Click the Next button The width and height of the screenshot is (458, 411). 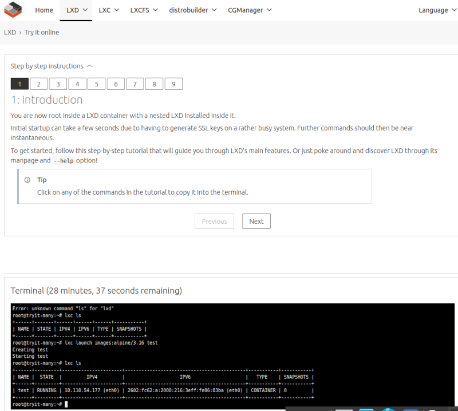(x=256, y=222)
